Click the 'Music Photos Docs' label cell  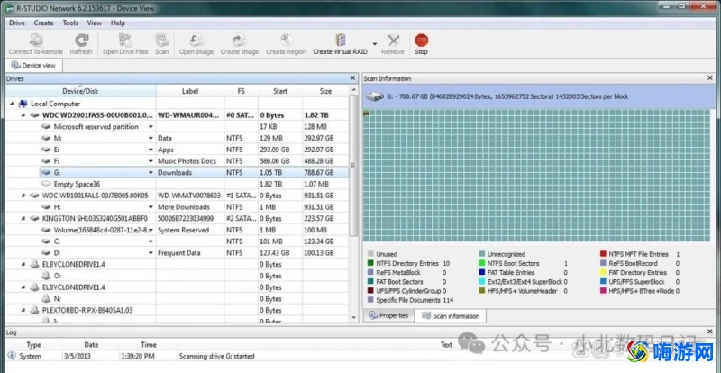click(x=187, y=161)
